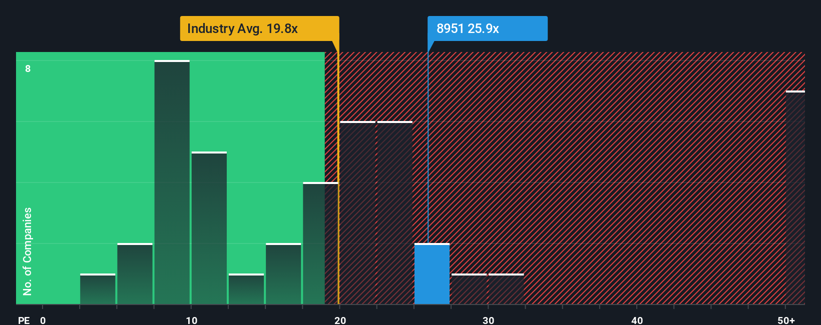Click the x-axis tick label '30'

tap(489, 320)
